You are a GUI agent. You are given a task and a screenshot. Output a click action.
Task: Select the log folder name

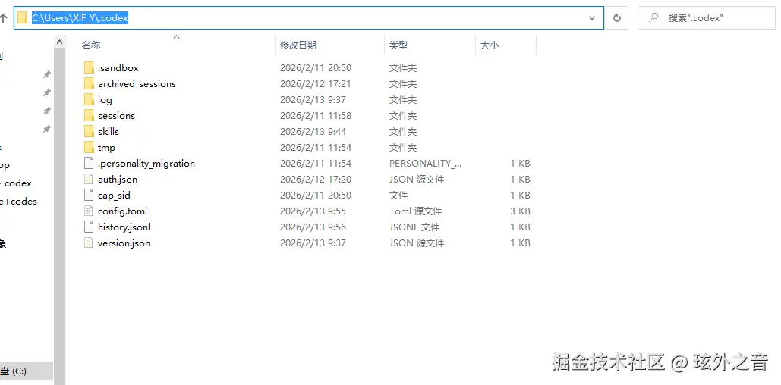click(x=105, y=99)
